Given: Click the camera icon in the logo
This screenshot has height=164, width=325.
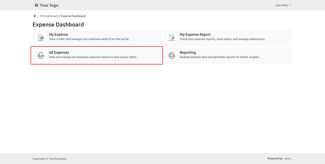Looking at the screenshot, I should pos(36,5).
